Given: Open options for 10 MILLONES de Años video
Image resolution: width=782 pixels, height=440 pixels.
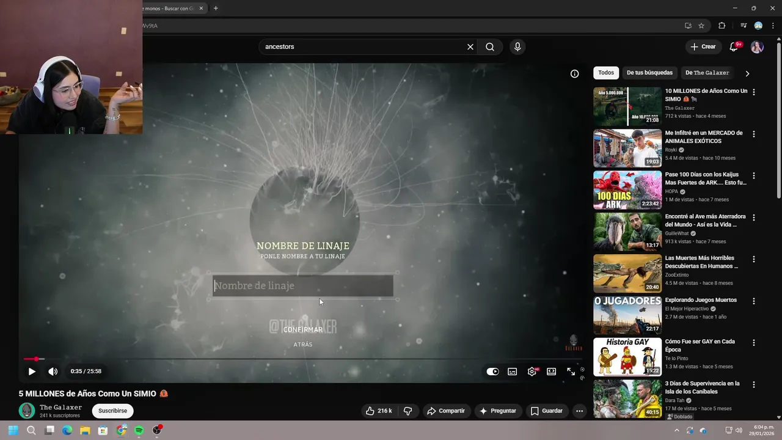Looking at the screenshot, I should [x=753, y=92].
